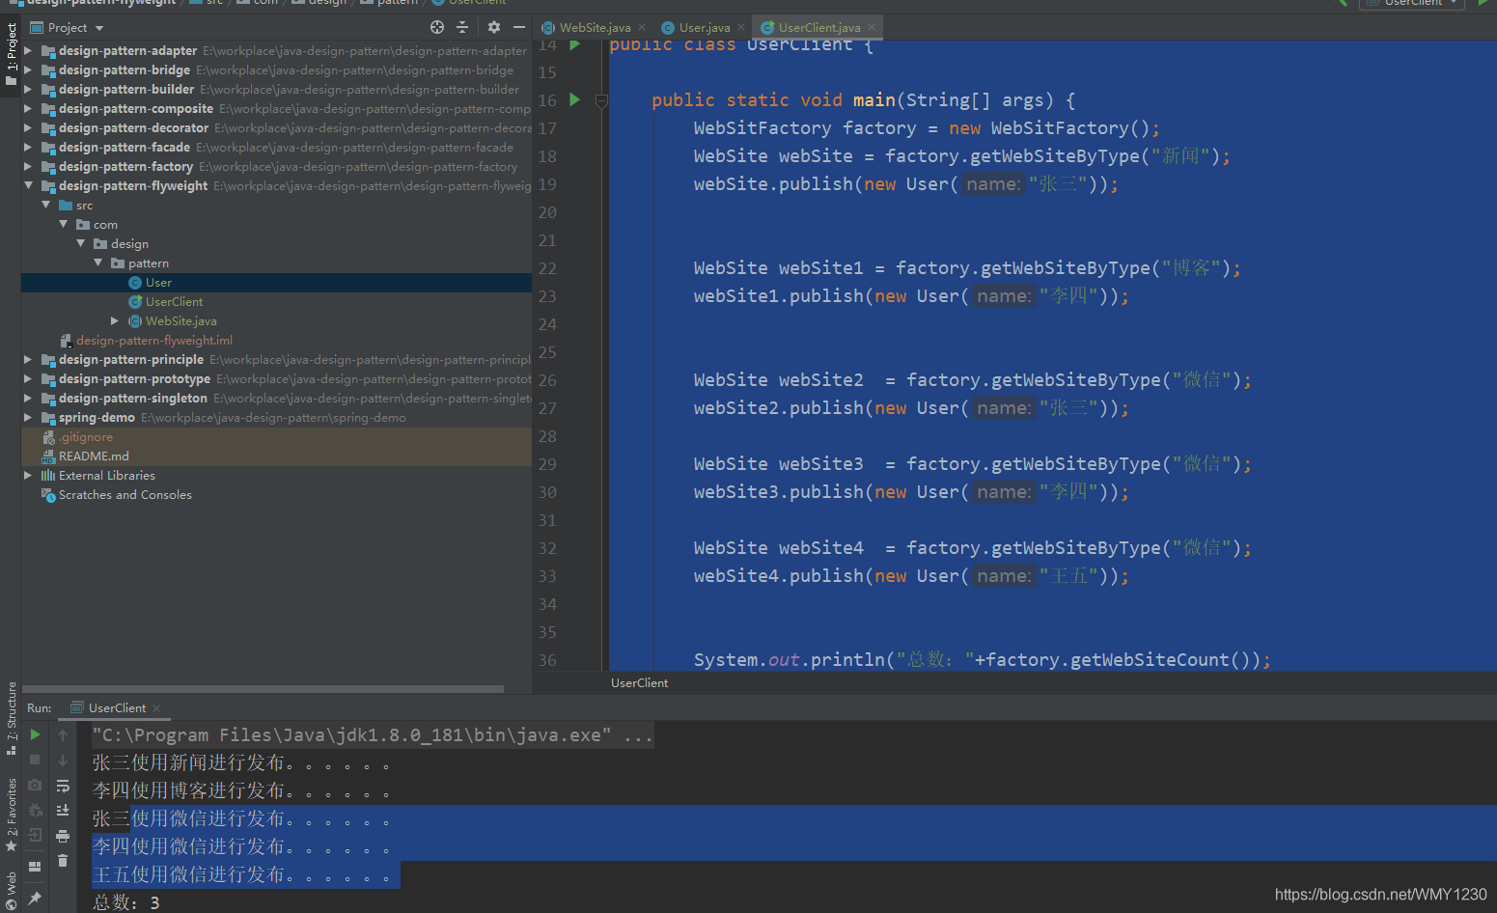Click the Exit process icon in Run toolbar
1497x913 pixels.
36,835
